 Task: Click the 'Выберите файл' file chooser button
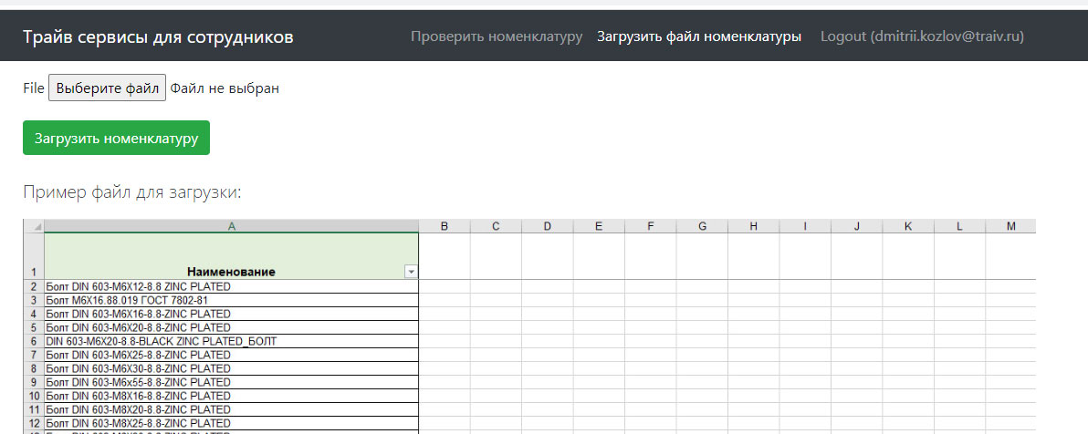(x=107, y=88)
